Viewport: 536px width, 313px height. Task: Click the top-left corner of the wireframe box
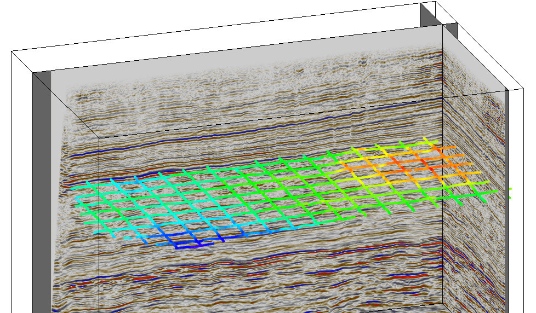click(12, 53)
